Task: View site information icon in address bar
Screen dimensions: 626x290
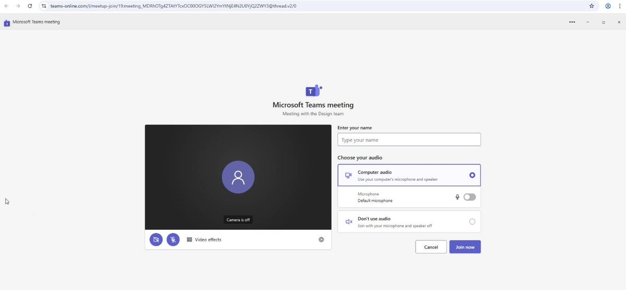Action: click(44, 6)
